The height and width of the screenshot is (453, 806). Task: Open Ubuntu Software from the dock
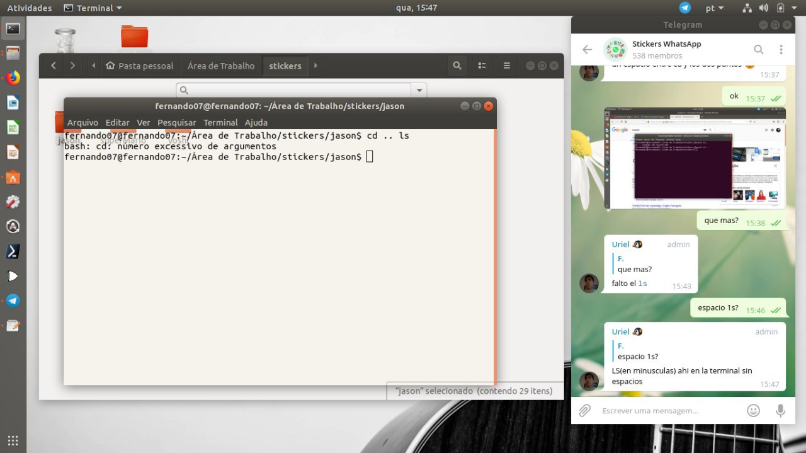[x=13, y=177]
